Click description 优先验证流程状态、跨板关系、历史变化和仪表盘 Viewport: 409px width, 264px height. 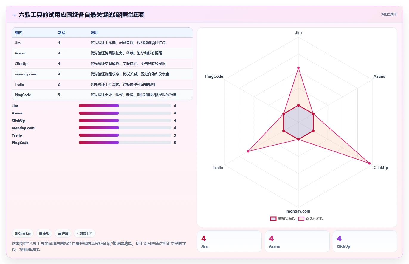(130, 74)
